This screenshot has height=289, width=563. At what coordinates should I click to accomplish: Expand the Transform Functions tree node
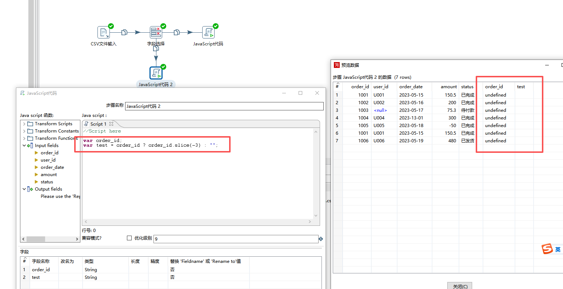click(x=24, y=138)
